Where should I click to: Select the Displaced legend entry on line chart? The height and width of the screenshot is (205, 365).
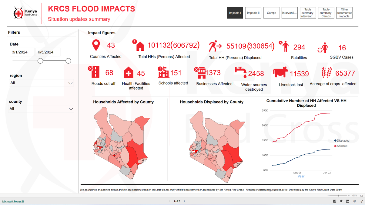pos(342,140)
